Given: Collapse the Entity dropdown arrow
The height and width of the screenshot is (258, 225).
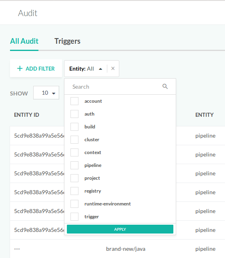Looking at the screenshot, I should [100, 69].
